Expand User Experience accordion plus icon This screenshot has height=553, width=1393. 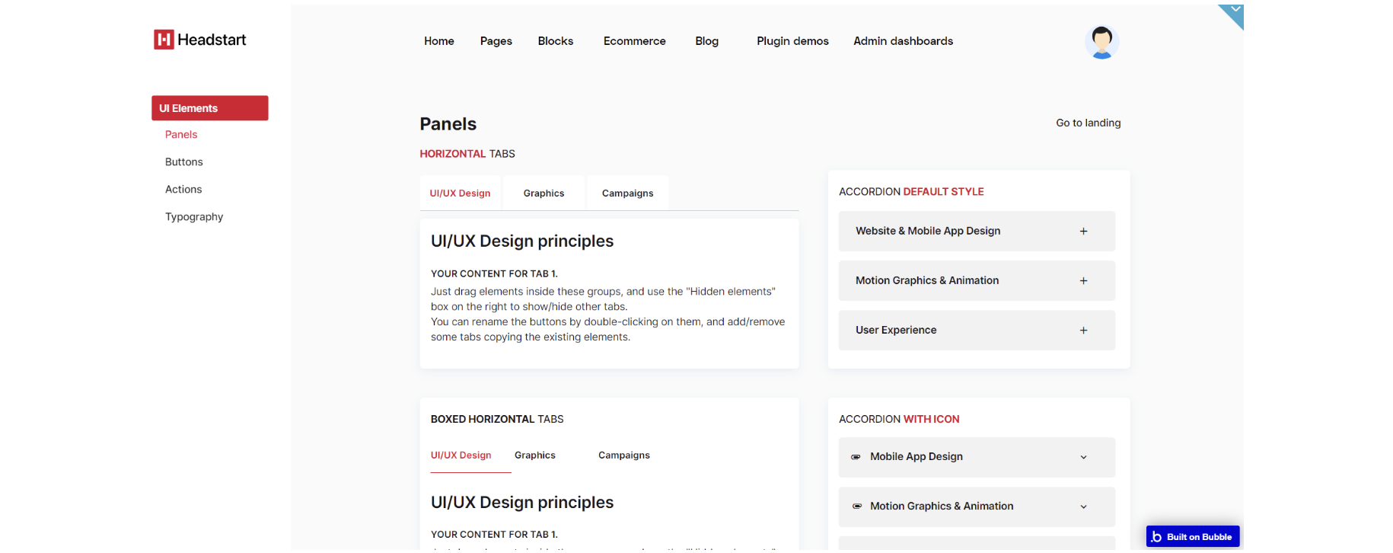coord(1083,331)
